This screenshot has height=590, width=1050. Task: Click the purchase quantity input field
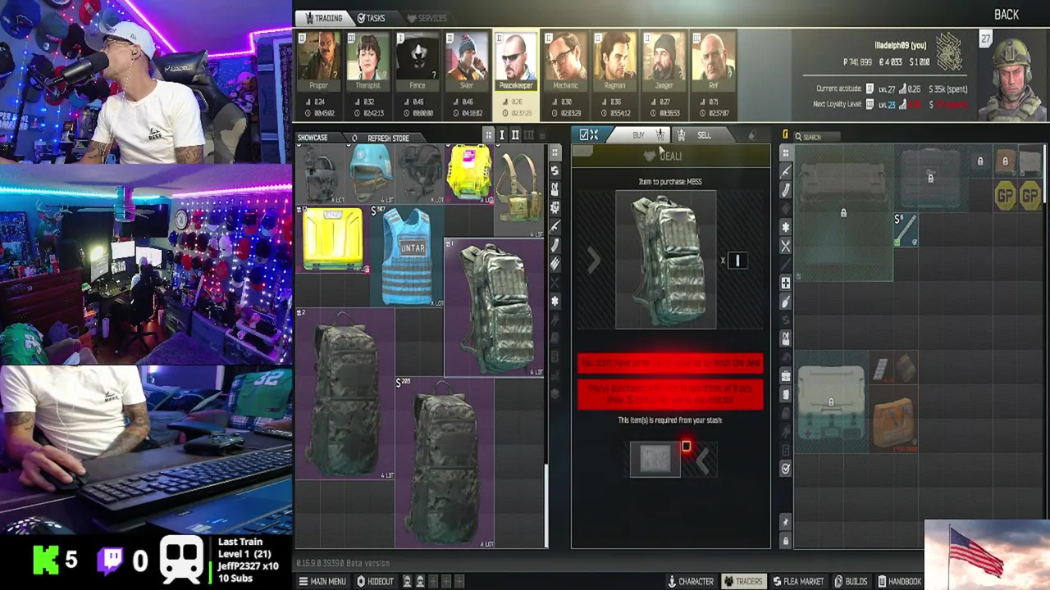737,261
